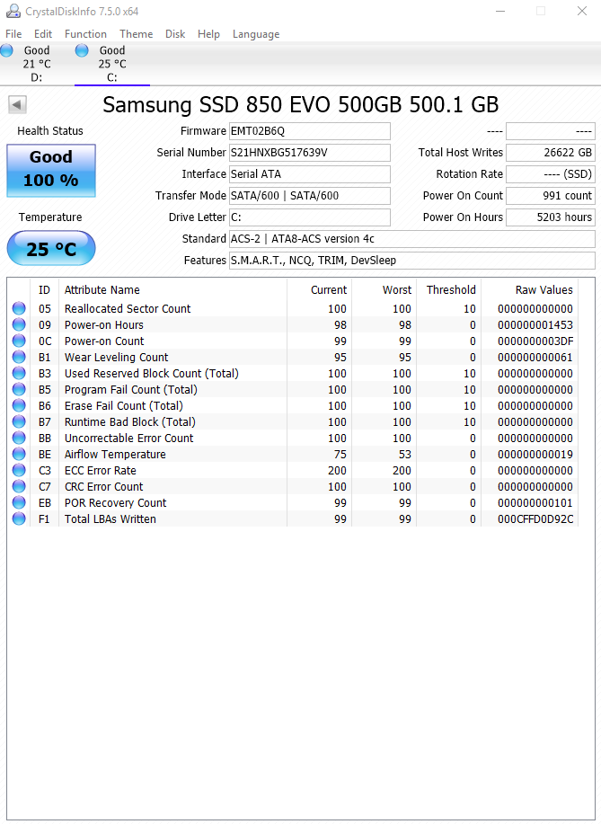Switch to the C: drive tab
This screenshot has width=601, height=824.
point(112,64)
